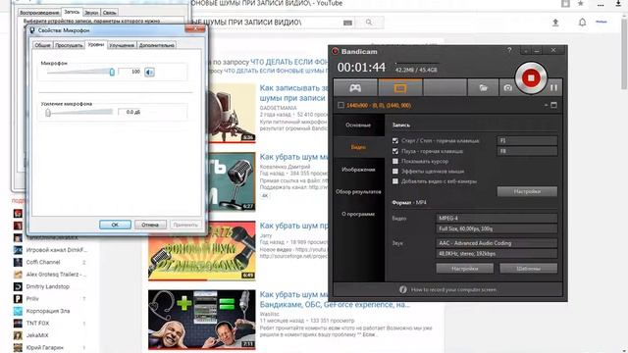Screen dimensions: 628x353
Task: Open the headphones video thumbnail at 7:11
Action: pos(201,320)
